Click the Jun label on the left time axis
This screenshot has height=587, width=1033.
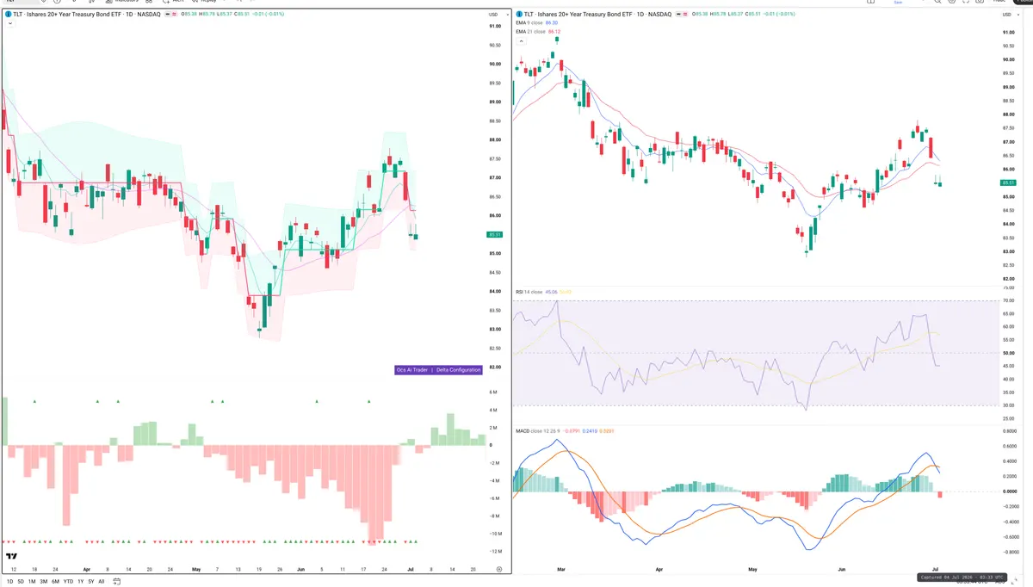click(300, 570)
